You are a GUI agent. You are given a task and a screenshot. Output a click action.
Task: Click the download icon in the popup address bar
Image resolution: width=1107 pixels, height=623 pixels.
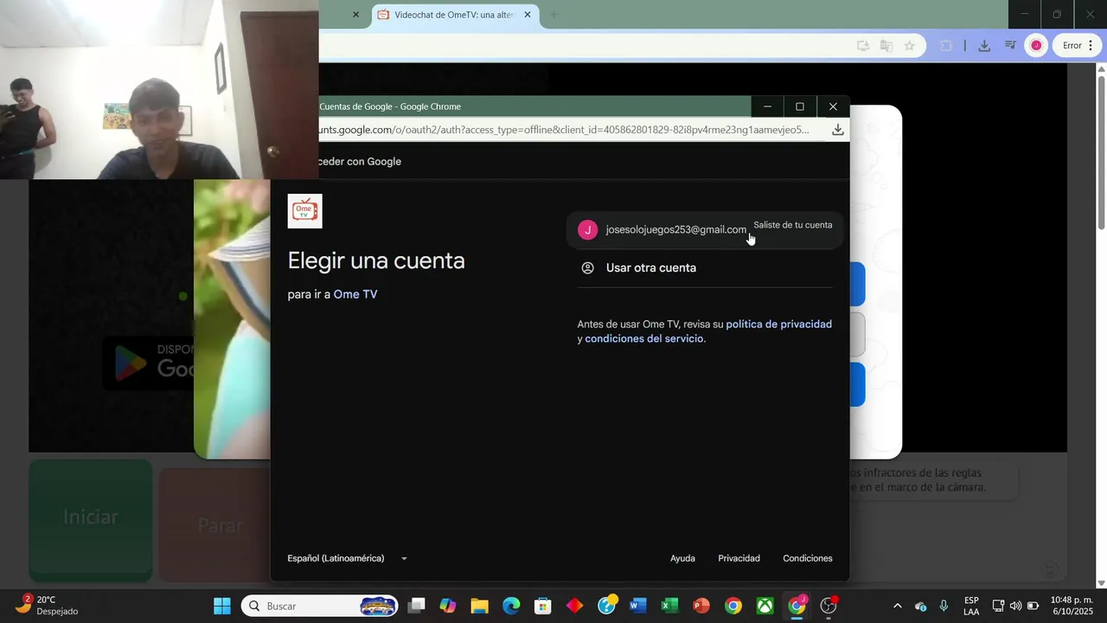click(x=837, y=130)
